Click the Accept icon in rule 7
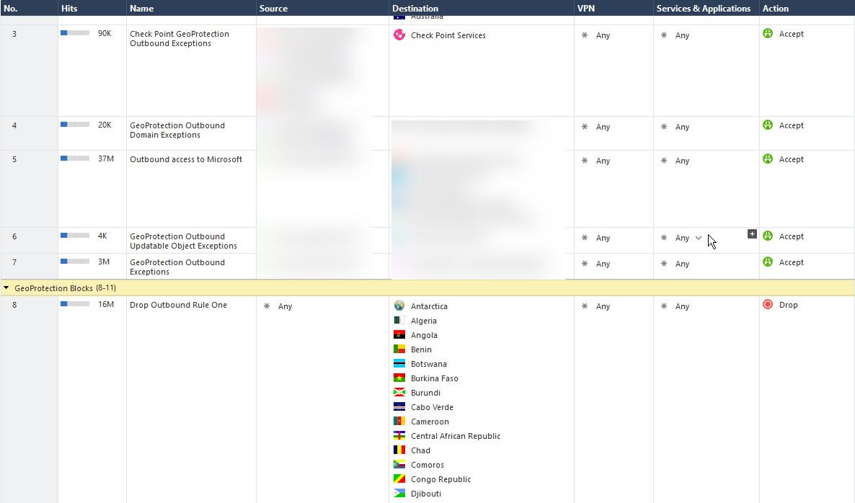This screenshot has height=503, width=855. [768, 262]
